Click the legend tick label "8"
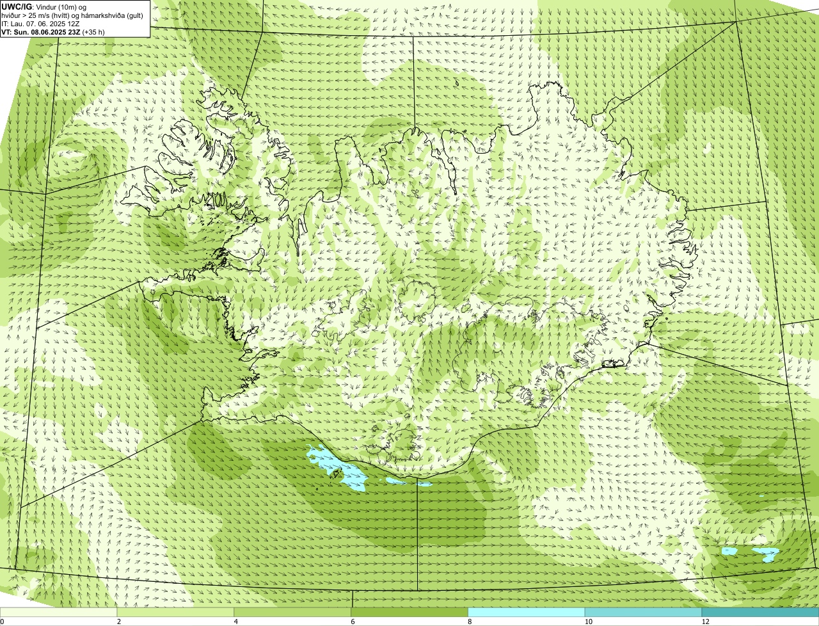Image resolution: width=819 pixels, height=626 pixels. tap(470, 622)
